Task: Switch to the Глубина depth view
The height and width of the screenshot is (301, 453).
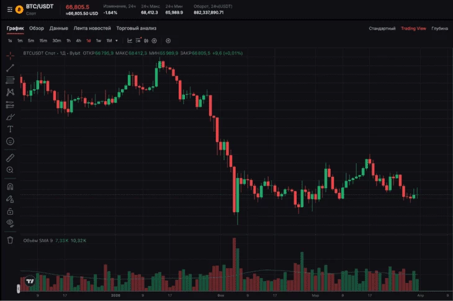Action: click(x=440, y=29)
